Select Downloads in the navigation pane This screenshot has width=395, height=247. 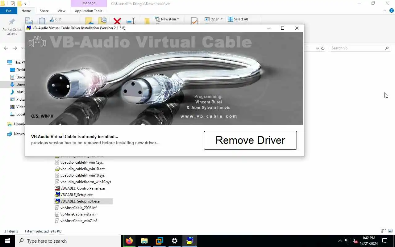[x=17, y=84]
